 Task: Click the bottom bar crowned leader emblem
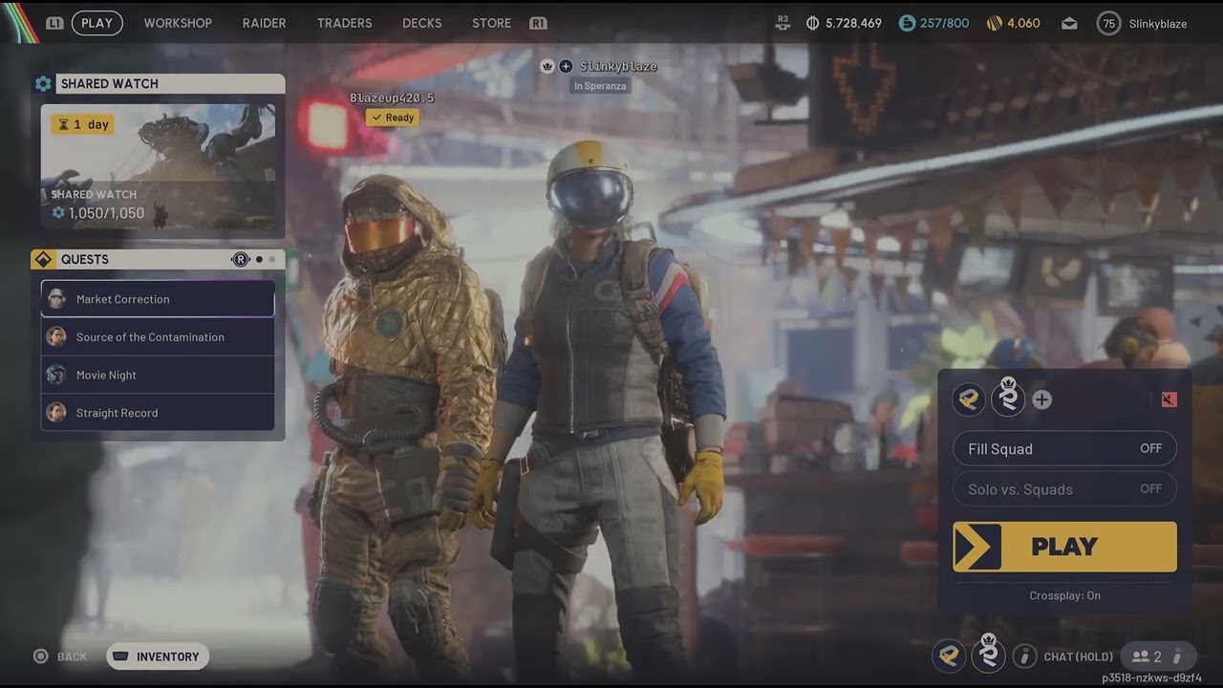pyautogui.click(x=989, y=654)
